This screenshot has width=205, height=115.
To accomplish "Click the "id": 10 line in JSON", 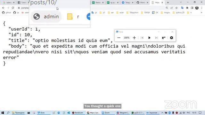I will click(20, 35).
